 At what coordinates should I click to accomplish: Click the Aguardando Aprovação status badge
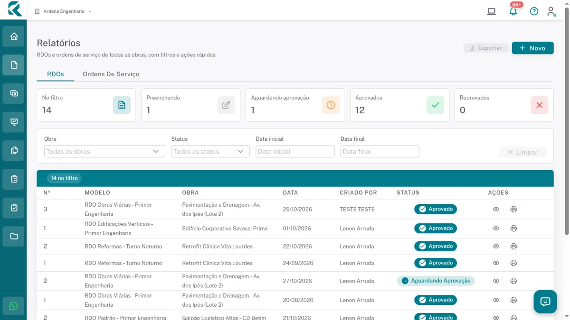pyautogui.click(x=436, y=281)
